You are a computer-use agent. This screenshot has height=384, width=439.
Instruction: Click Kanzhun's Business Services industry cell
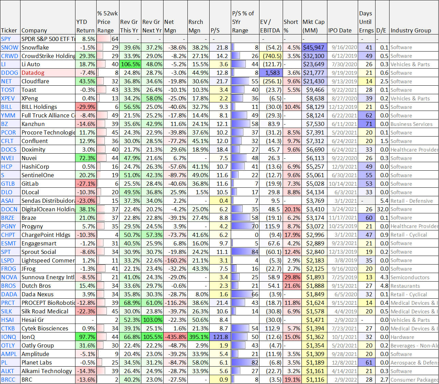(x=414, y=124)
